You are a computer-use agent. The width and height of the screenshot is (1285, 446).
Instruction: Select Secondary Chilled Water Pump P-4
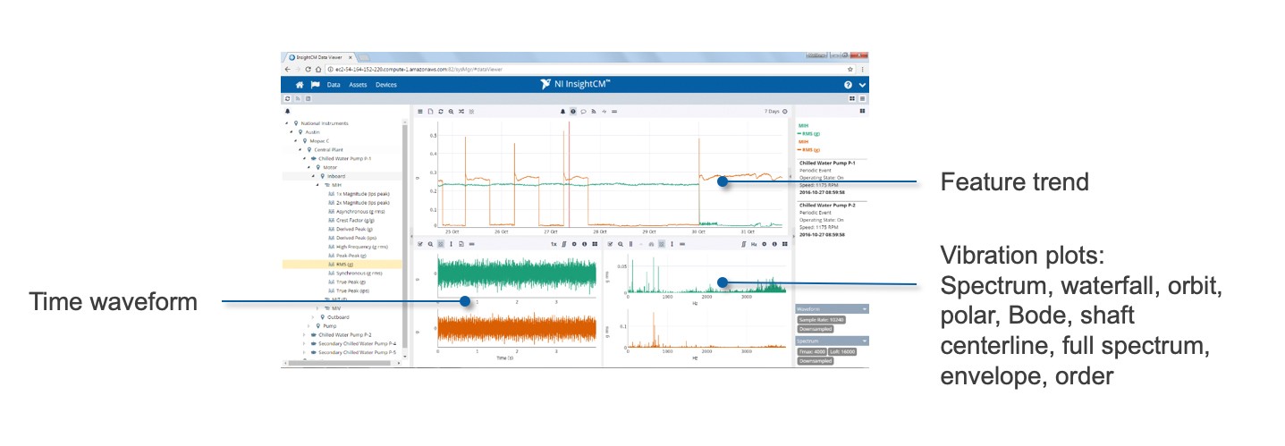point(358,343)
